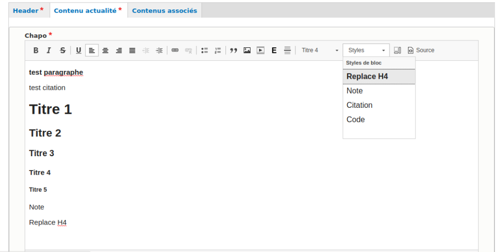
Task: Choose the Replace H4 style
Action: (379, 77)
